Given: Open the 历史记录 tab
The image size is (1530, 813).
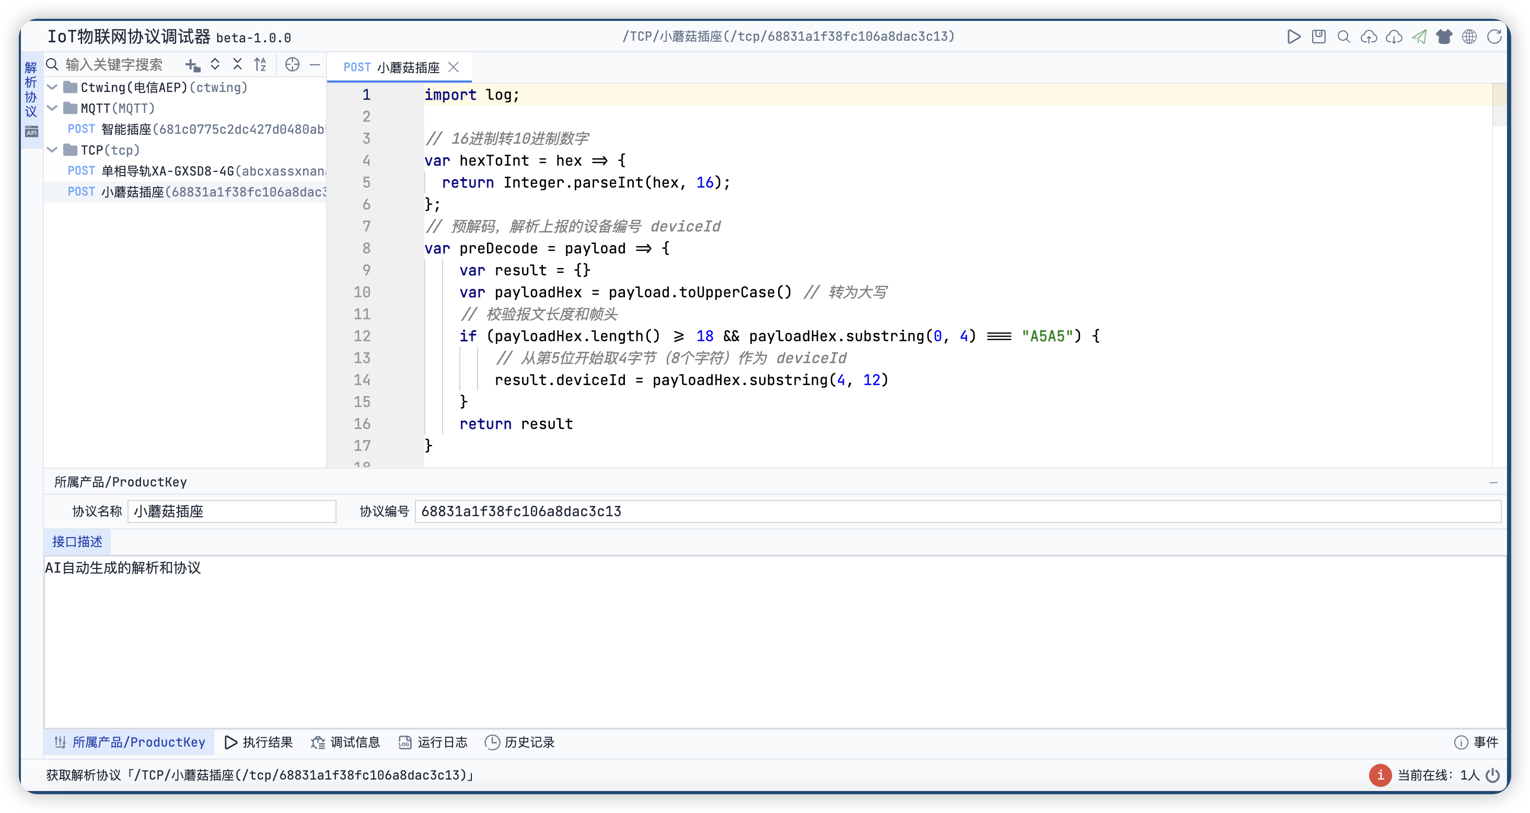Looking at the screenshot, I should [520, 742].
